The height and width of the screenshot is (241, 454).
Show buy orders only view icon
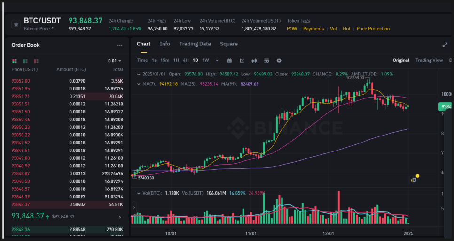coord(25,61)
